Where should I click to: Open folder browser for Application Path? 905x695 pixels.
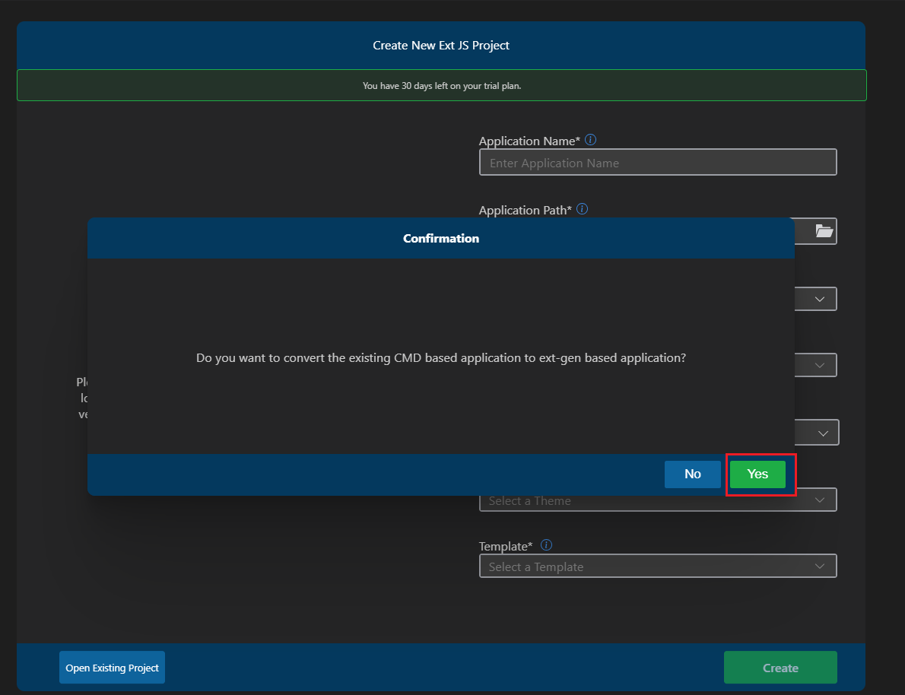(x=824, y=230)
